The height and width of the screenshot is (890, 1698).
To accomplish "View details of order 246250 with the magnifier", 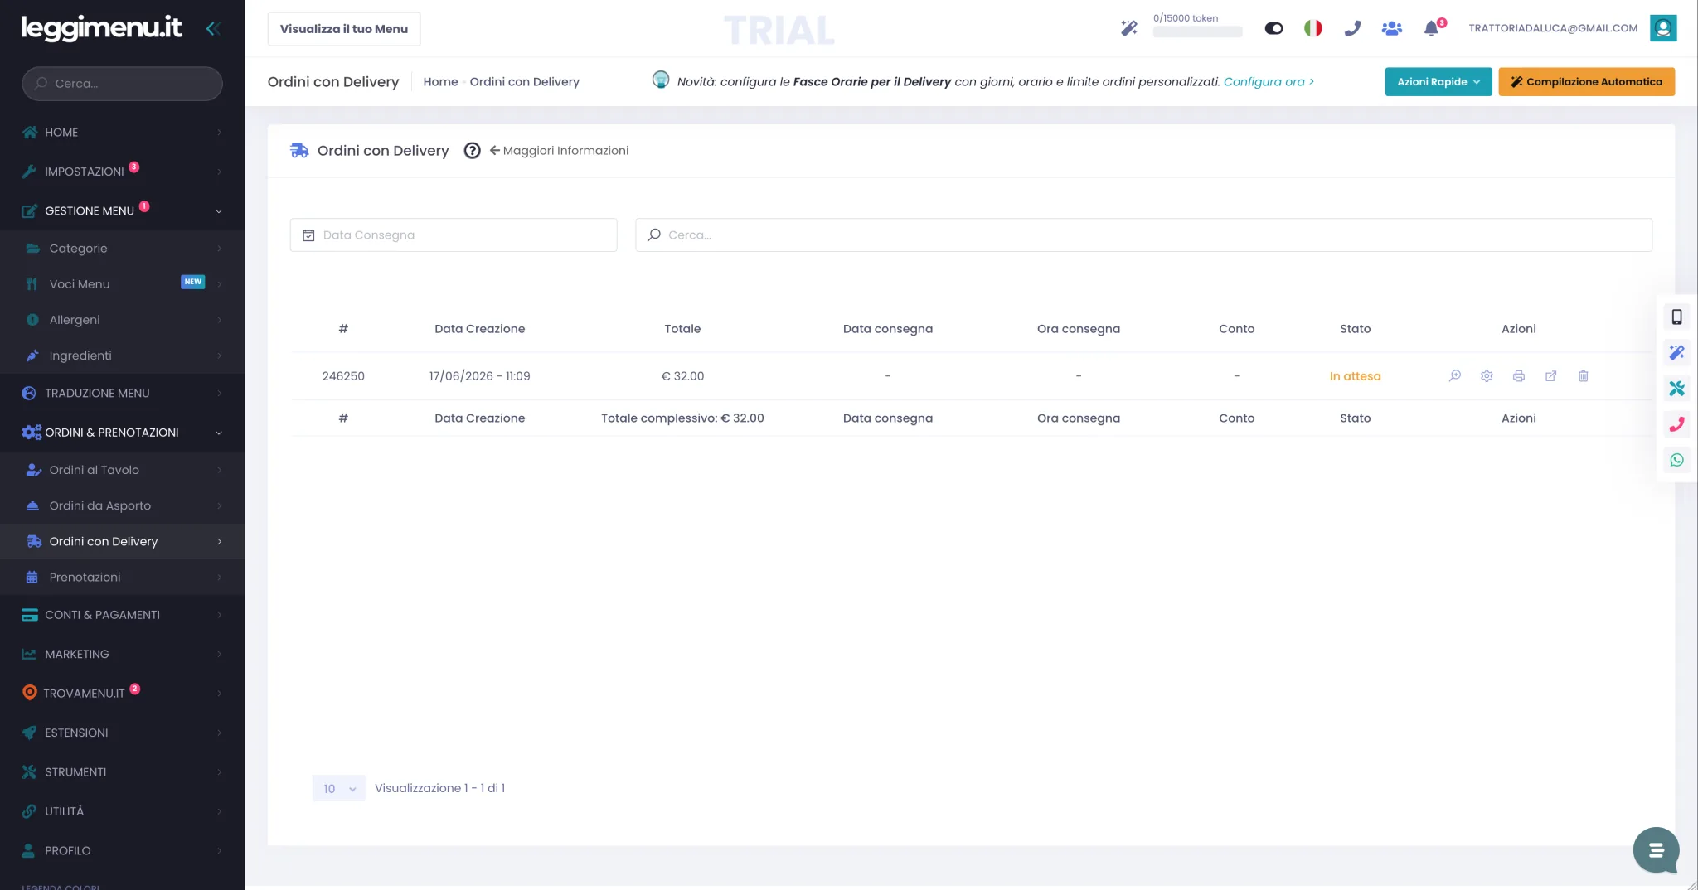I will [x=1454, y=376].
